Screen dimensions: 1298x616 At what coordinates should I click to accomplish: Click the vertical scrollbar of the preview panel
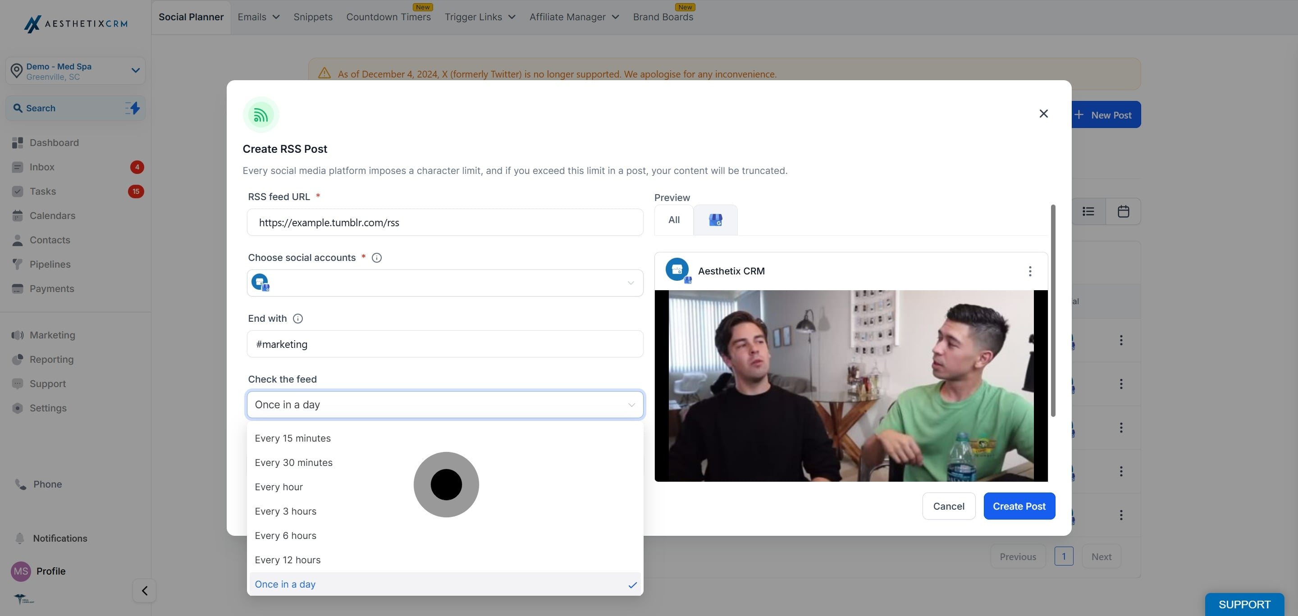pos(1053,311)
